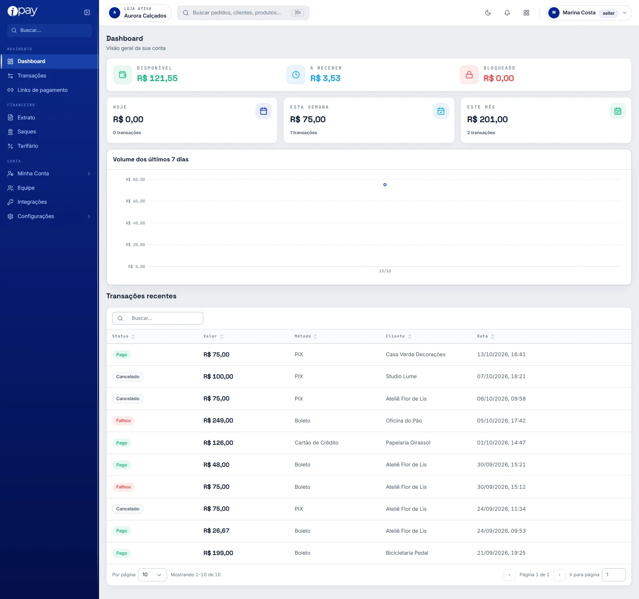Screen dimensions: 639x599
Task: Sort the table by Status
Action: pos(123,336)
